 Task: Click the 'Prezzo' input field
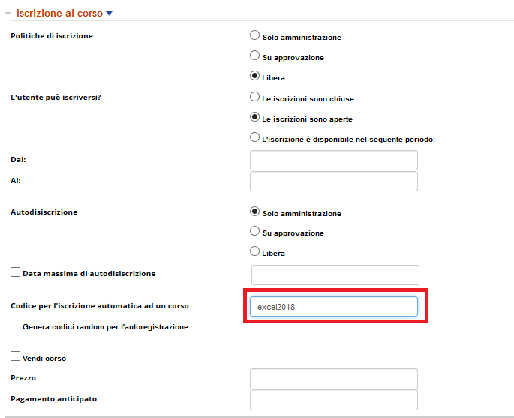(x=333, y=379)
